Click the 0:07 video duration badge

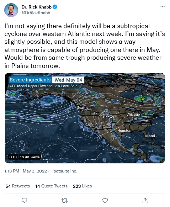pos(13,157)
